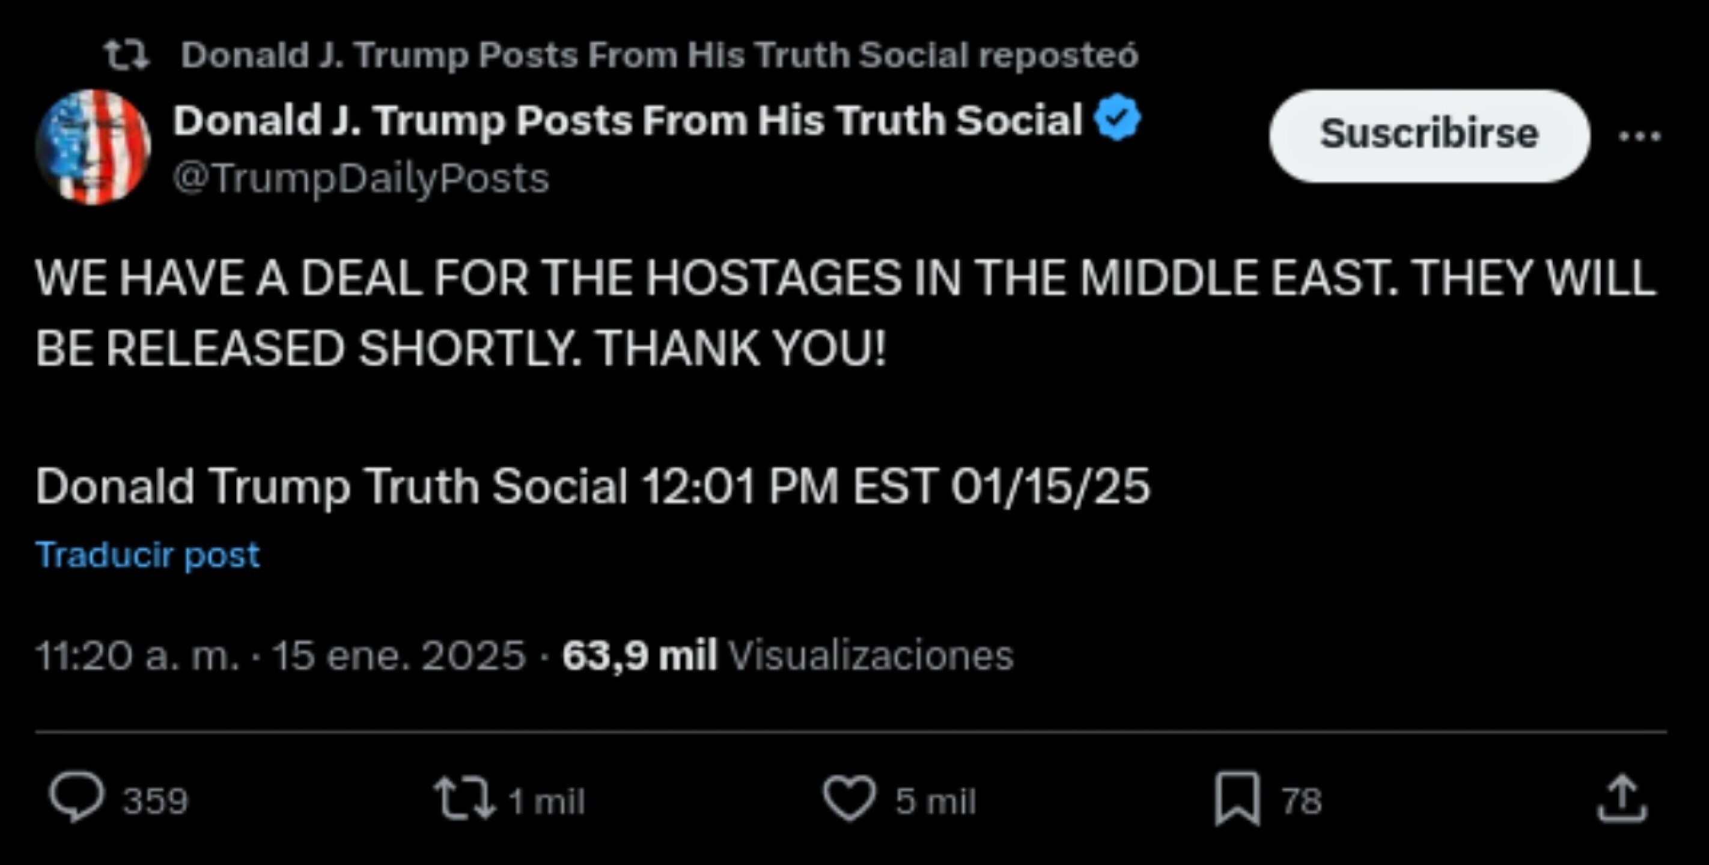The width and height of the screenshot is (1709, 865).
Task: Repost using the retweet arrows icon
Action: 464,798
